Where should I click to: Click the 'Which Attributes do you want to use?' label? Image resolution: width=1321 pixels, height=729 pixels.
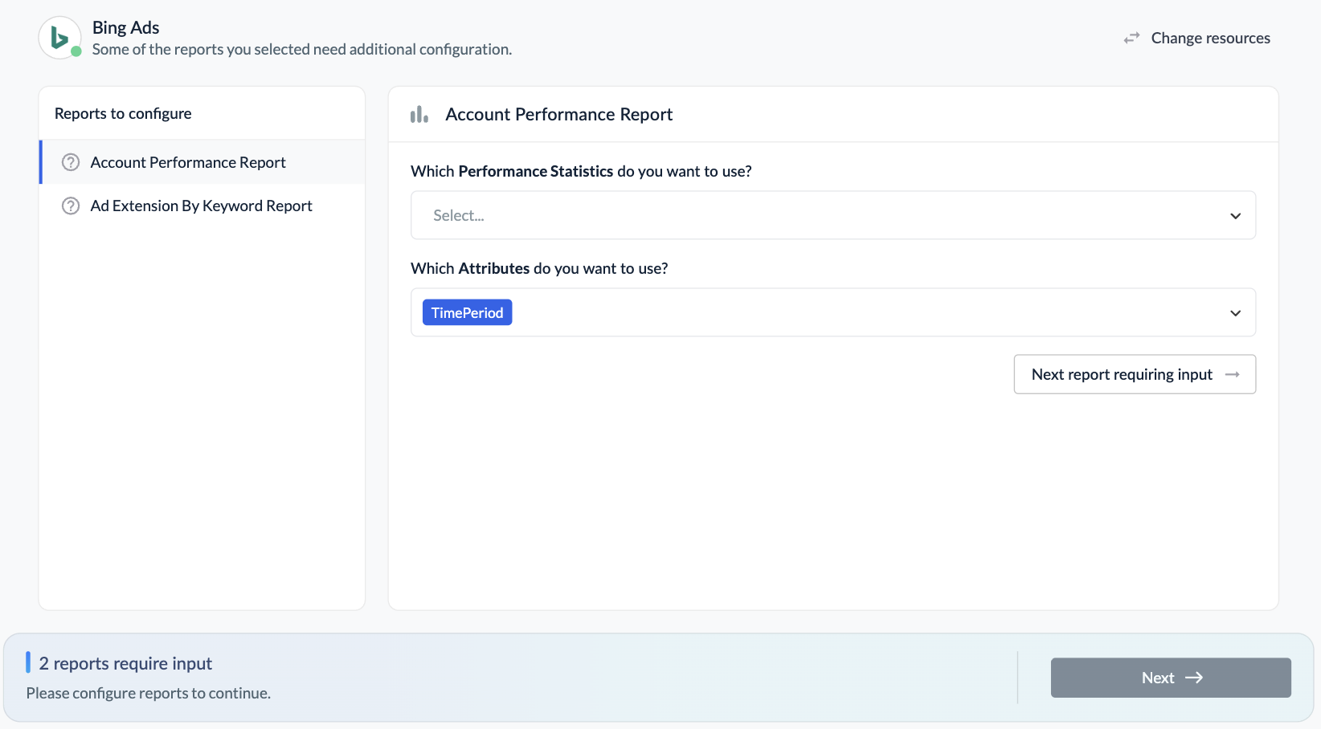click(539, 268)
